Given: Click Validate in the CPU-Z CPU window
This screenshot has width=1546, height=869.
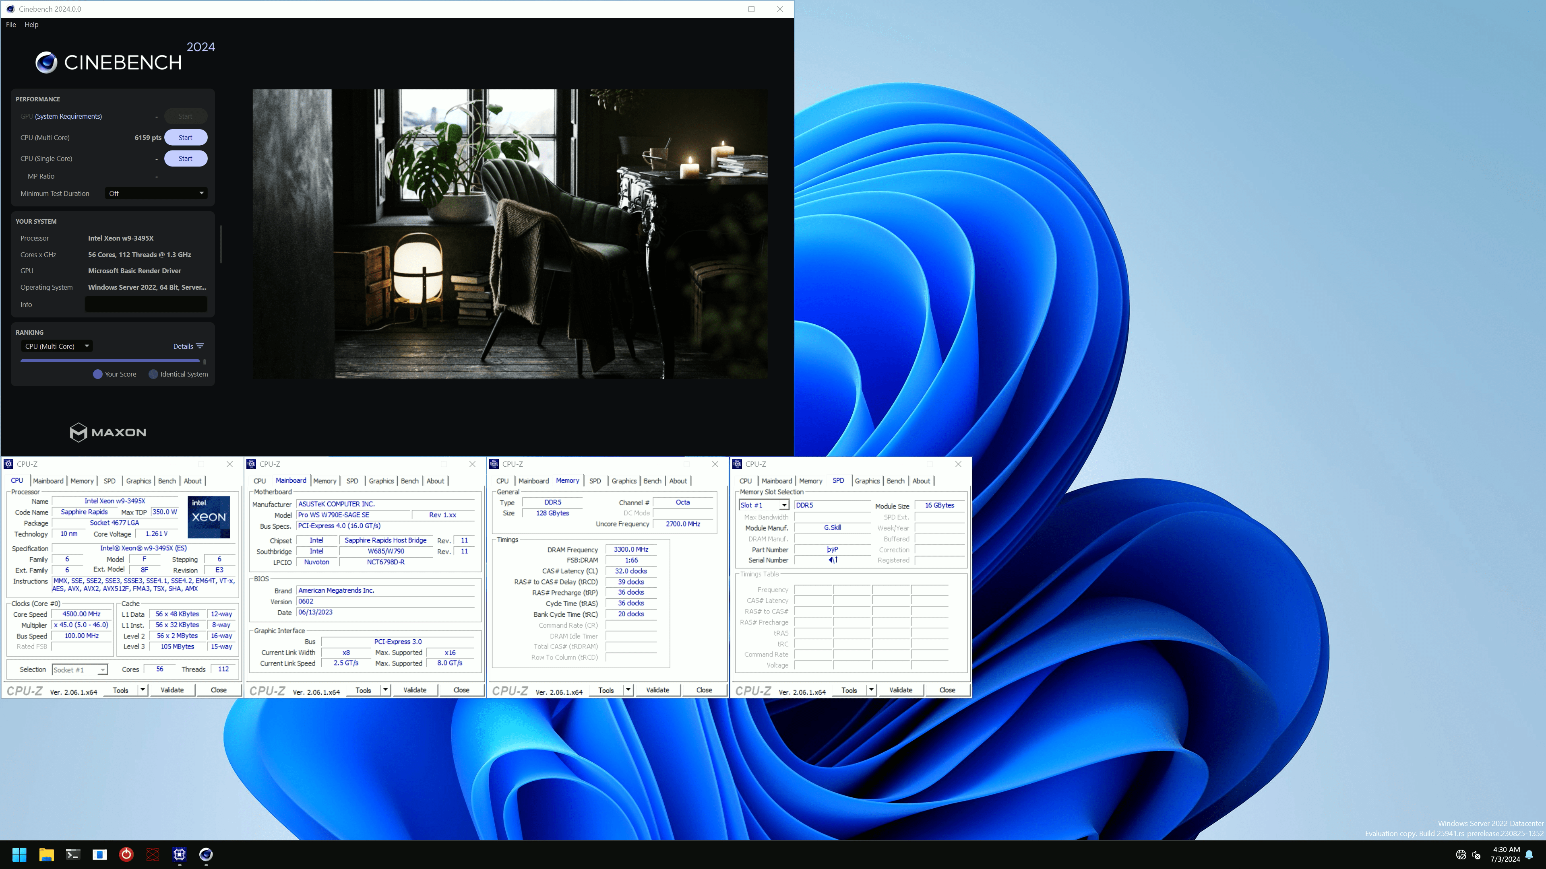Looking at the screenshot, I should 172,690.
